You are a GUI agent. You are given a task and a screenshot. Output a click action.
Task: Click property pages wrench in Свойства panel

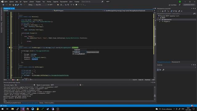tap(163, 70)
